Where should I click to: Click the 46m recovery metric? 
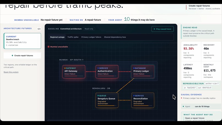206,49
